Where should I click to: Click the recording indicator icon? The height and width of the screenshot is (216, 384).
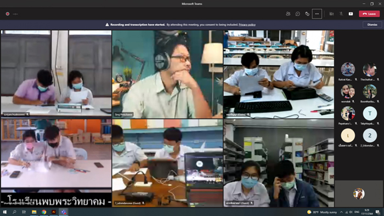click(8, 14)
